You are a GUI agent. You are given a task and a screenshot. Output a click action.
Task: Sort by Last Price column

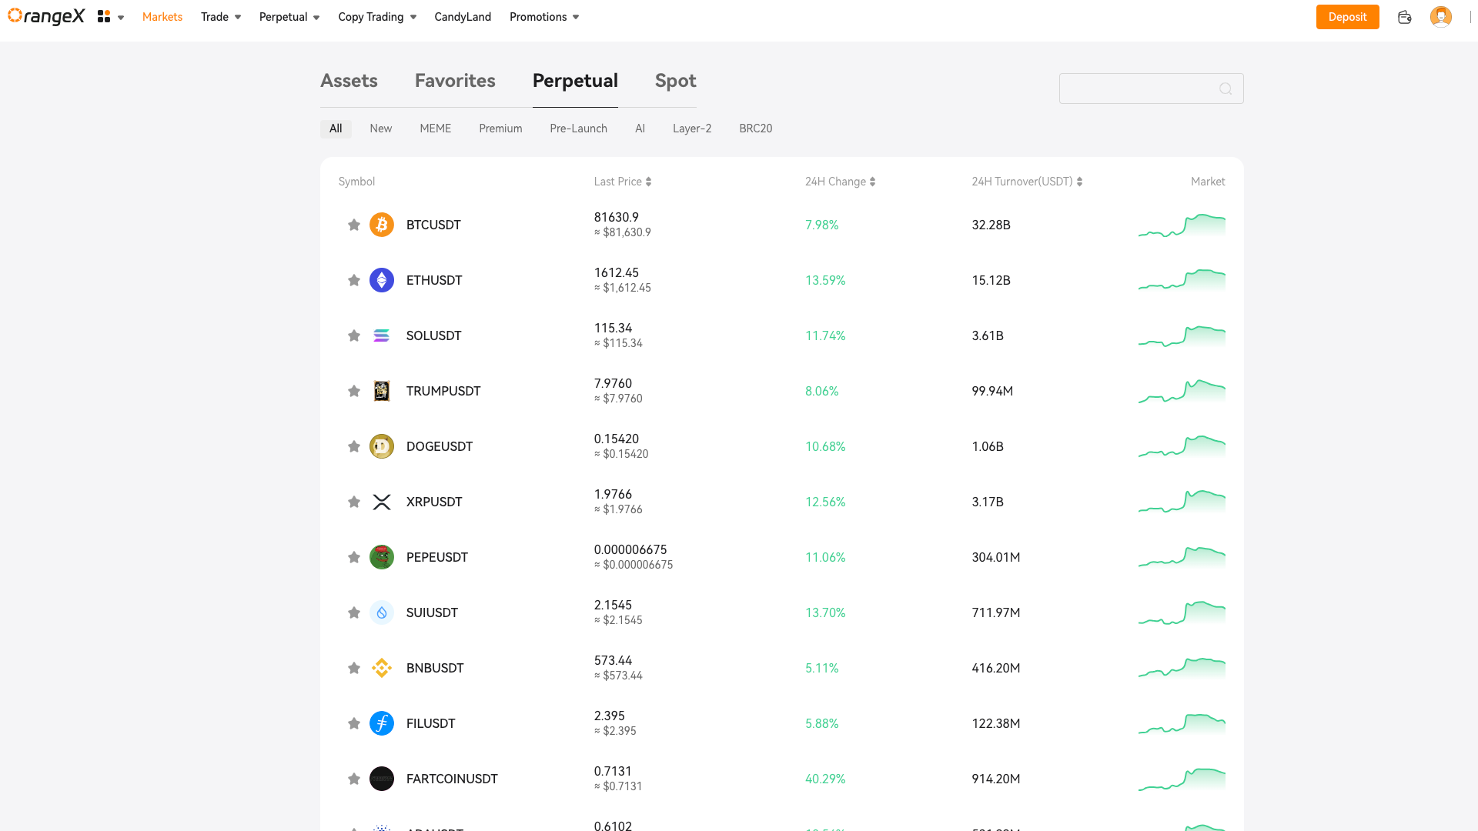point(623,182)
